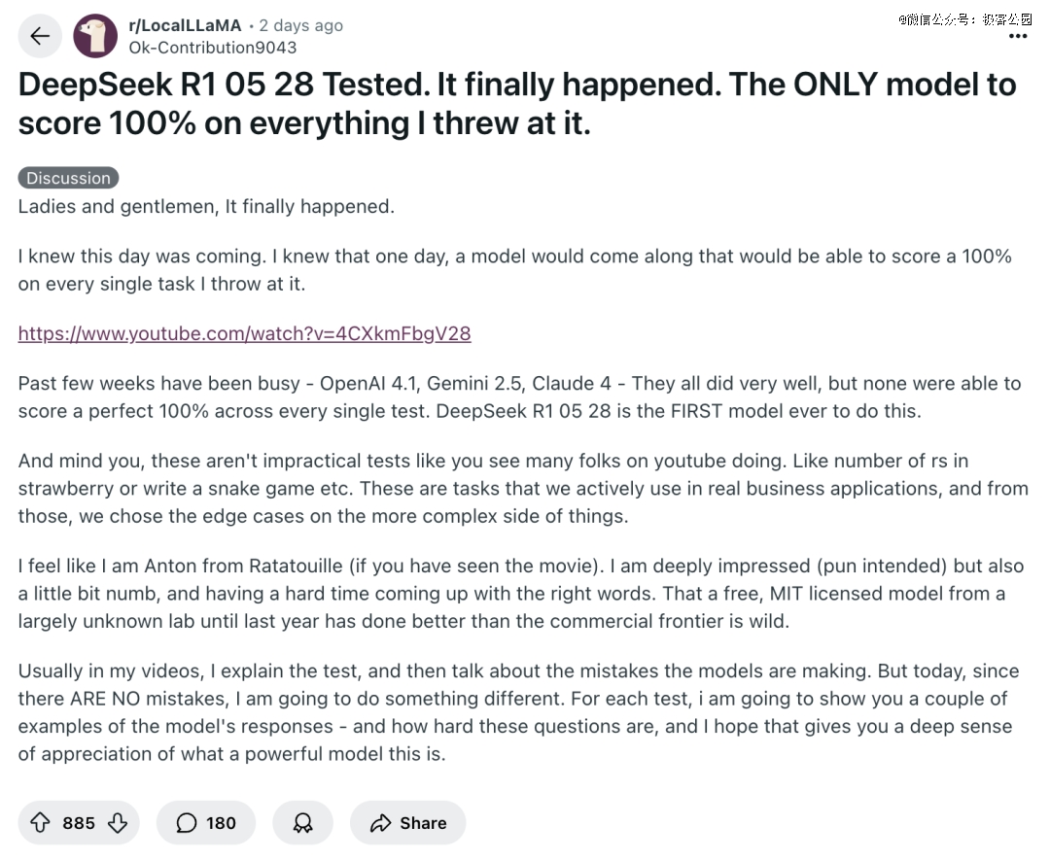Click the "Ladies and gentlemen" opening line
Viewport: 1050px width, 860px height.
tap(206, 206)
